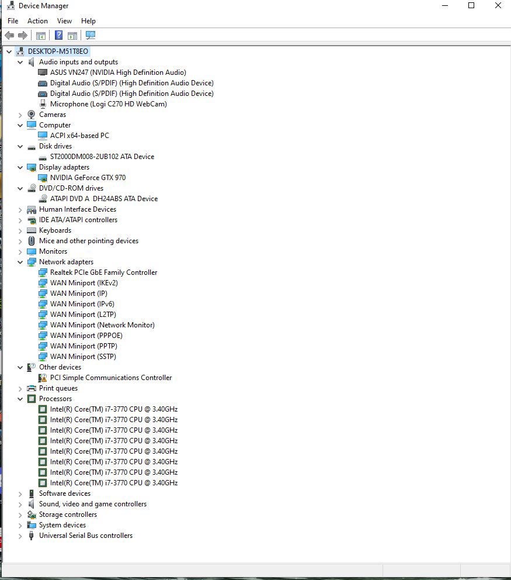This screenshot has height=580, width=511.
Task: Click the speaker icon beside Audio inputs and outputs
Action: (x=32, y=62)
